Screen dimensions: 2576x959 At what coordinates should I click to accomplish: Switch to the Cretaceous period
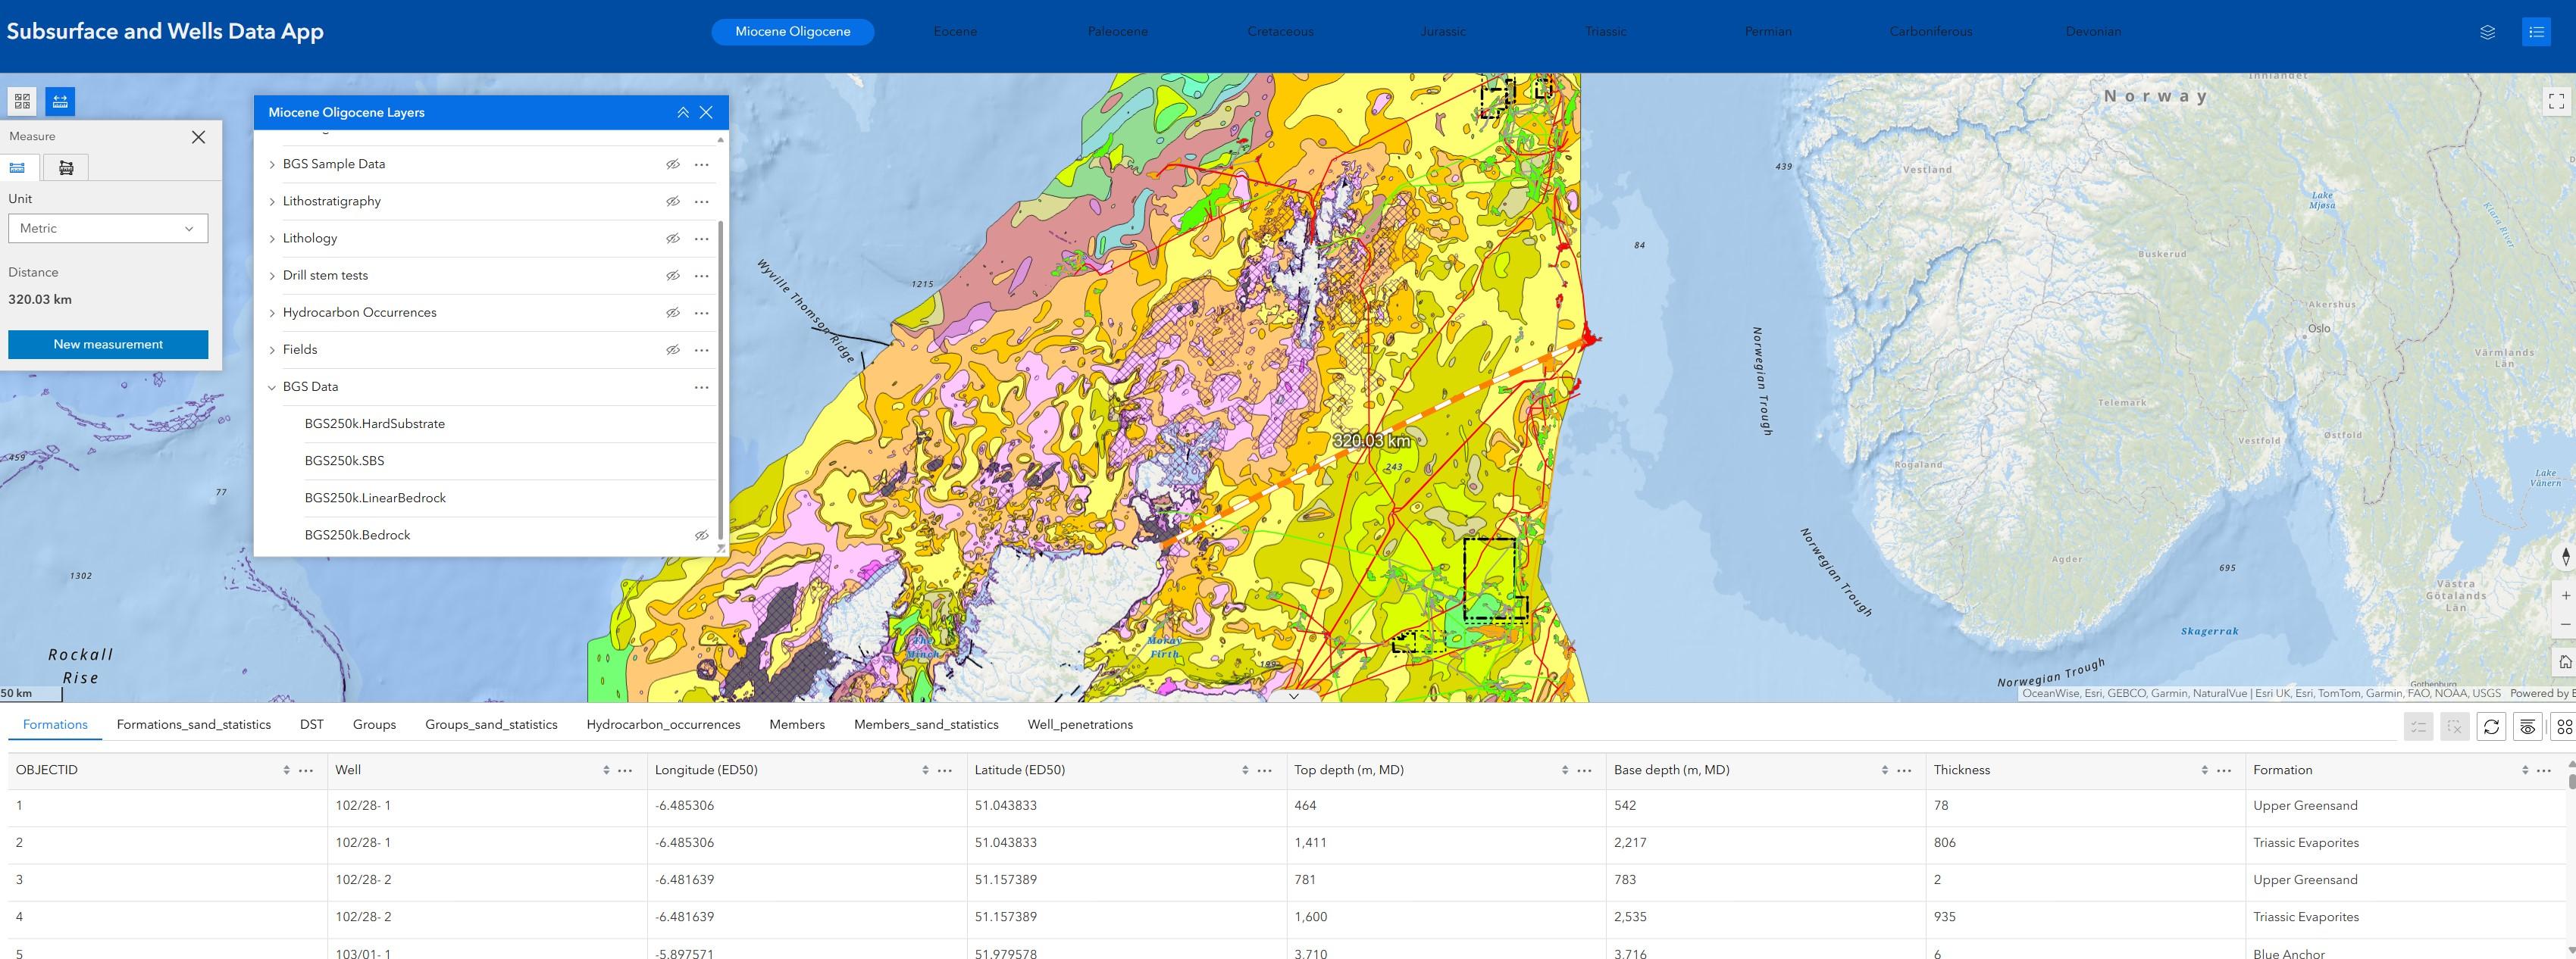[1280, 31]
